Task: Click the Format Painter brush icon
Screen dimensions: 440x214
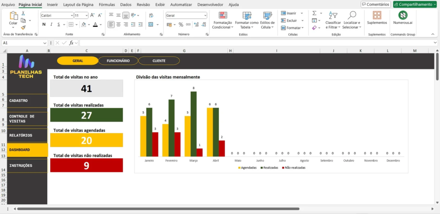Action: 23,27
